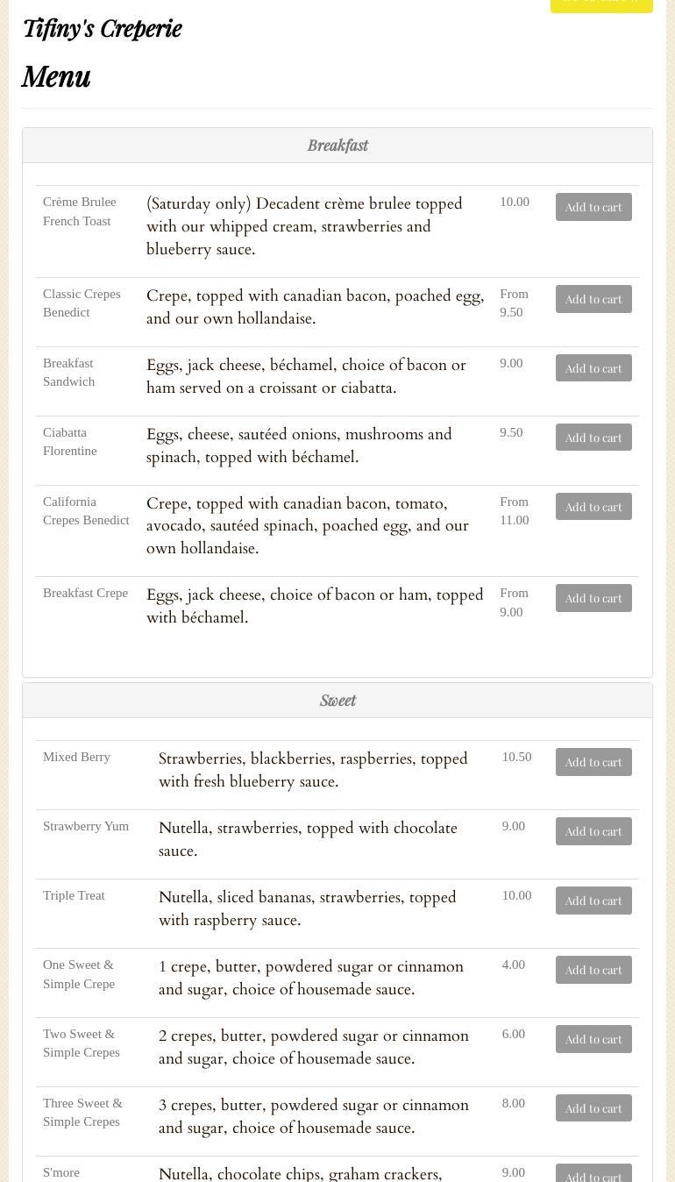Viewport: 675px width, 1182px height.
Task: Add Triple Treat to cart
Action: 593,901
